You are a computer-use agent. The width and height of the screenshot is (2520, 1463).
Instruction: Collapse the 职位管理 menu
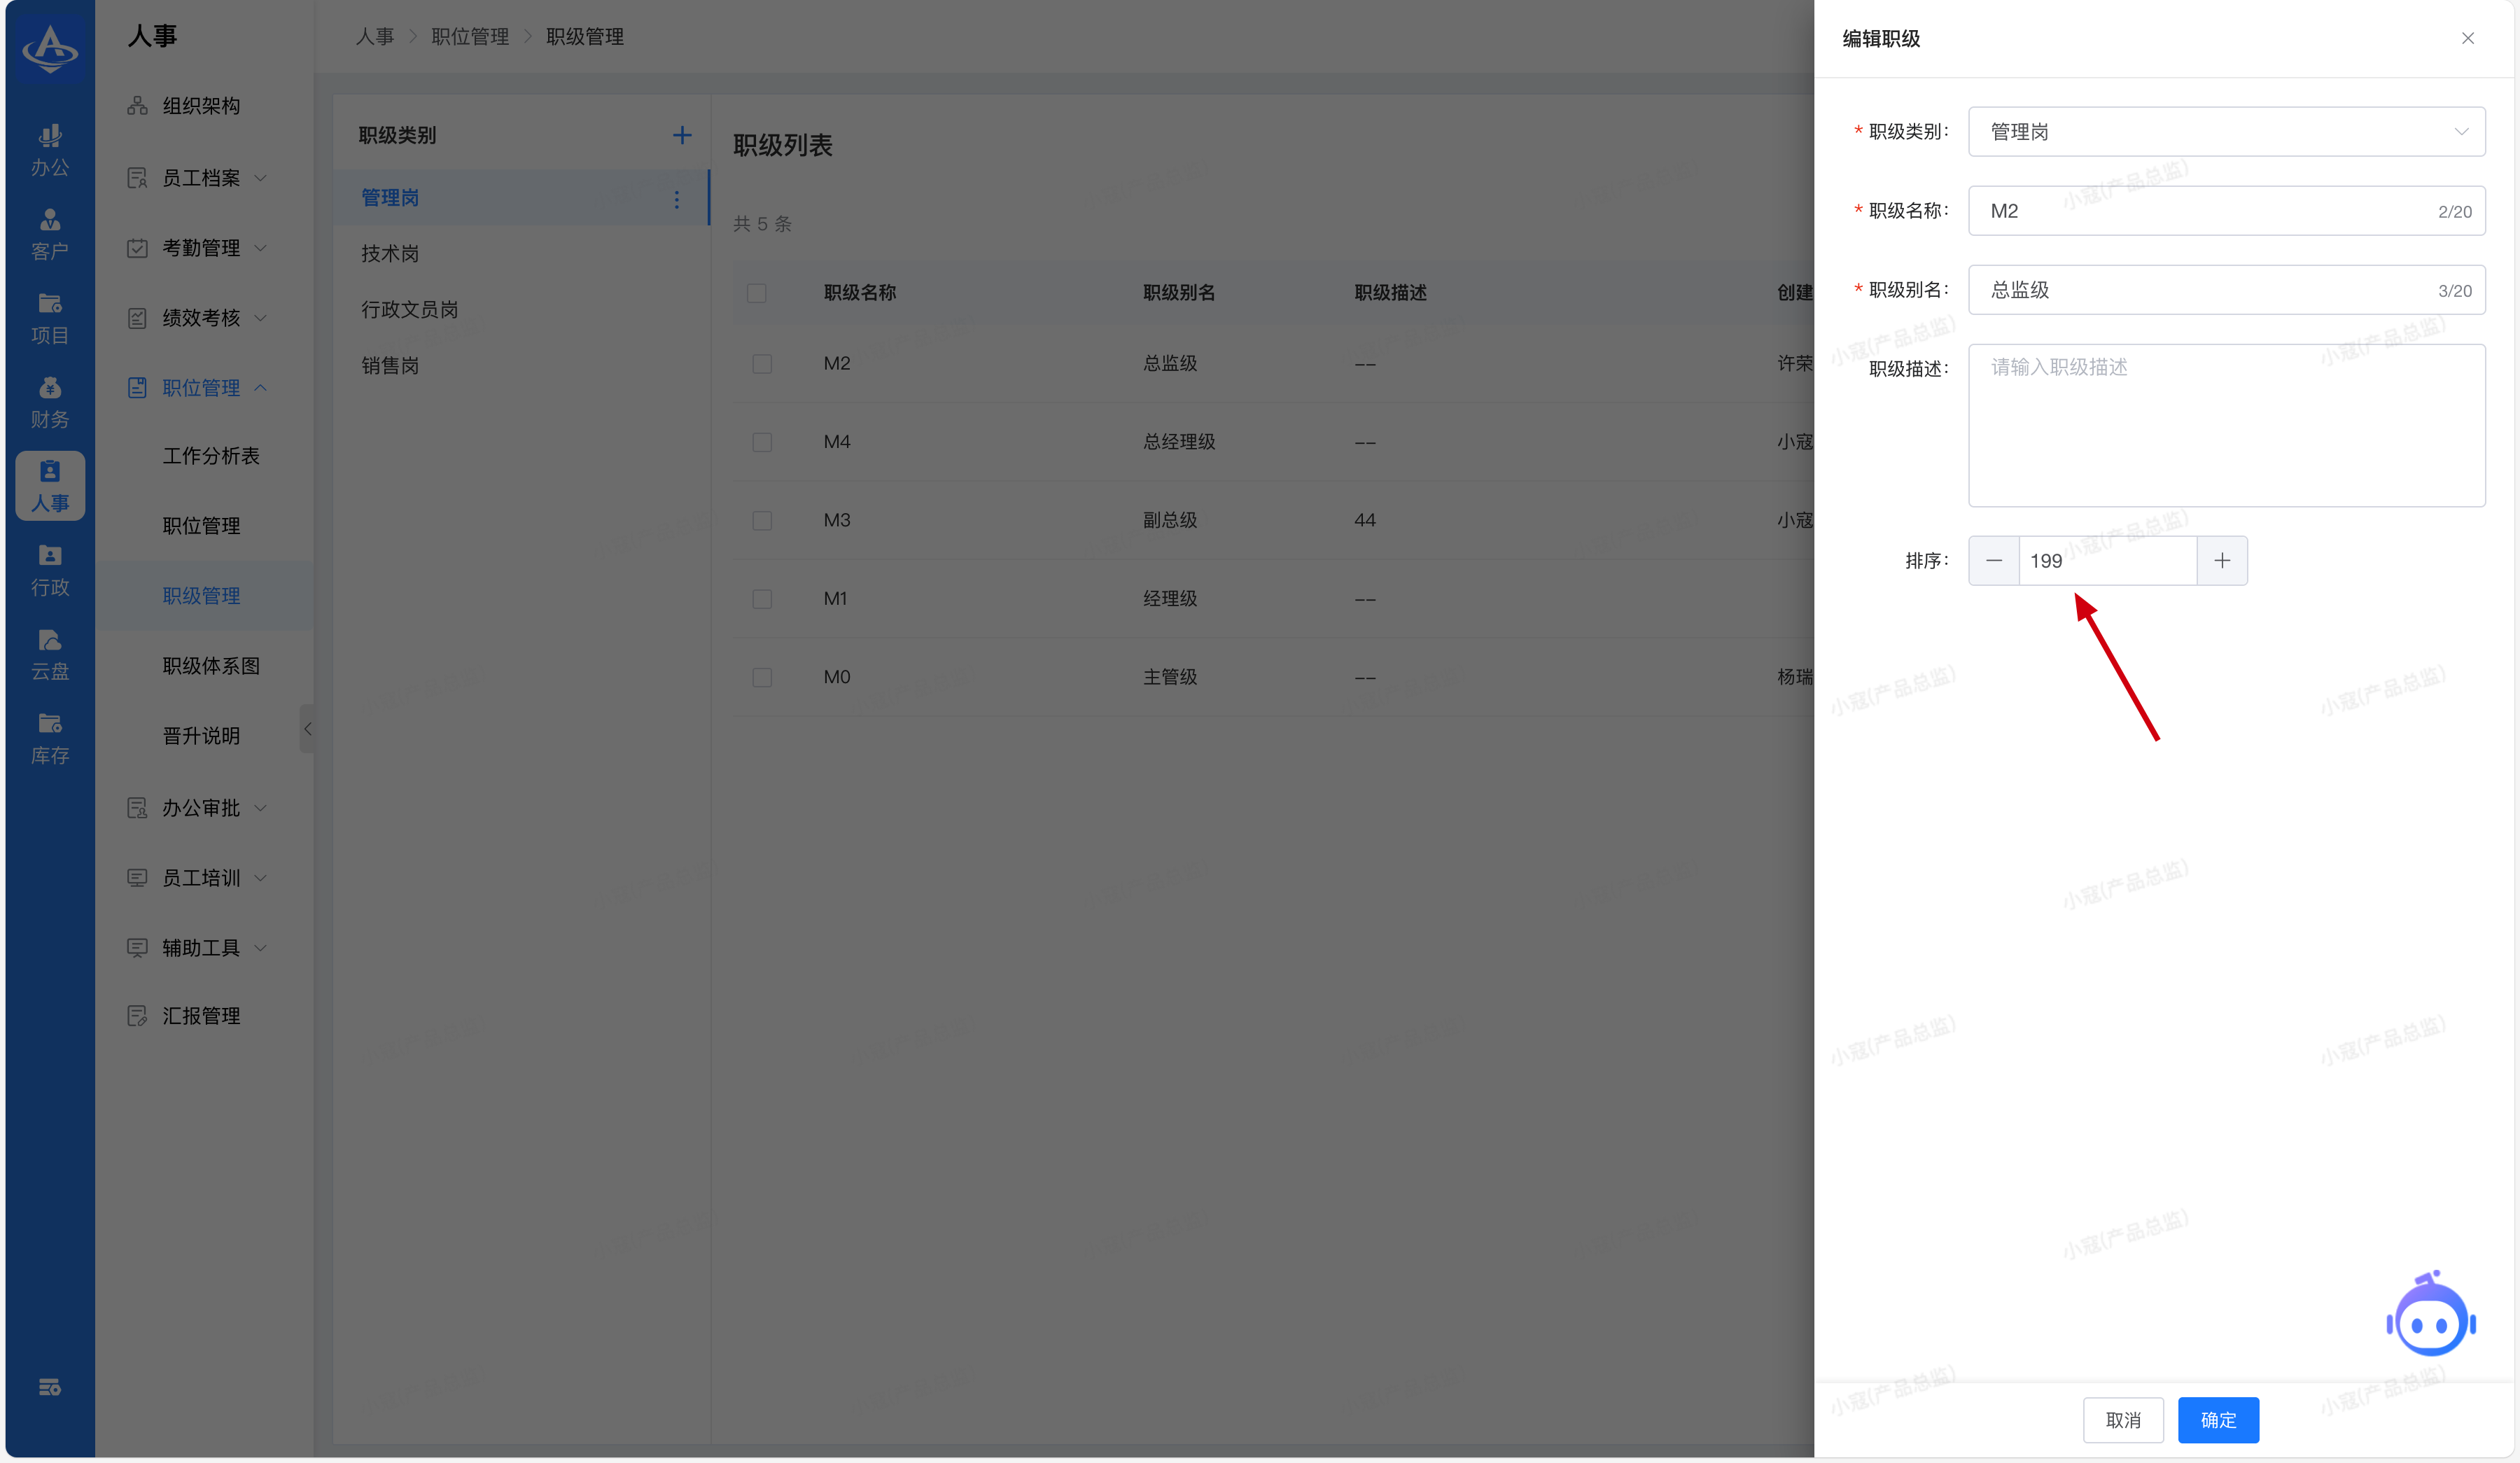click(200, 388)
